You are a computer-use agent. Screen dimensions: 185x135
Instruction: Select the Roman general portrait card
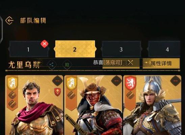click(34, 105)
